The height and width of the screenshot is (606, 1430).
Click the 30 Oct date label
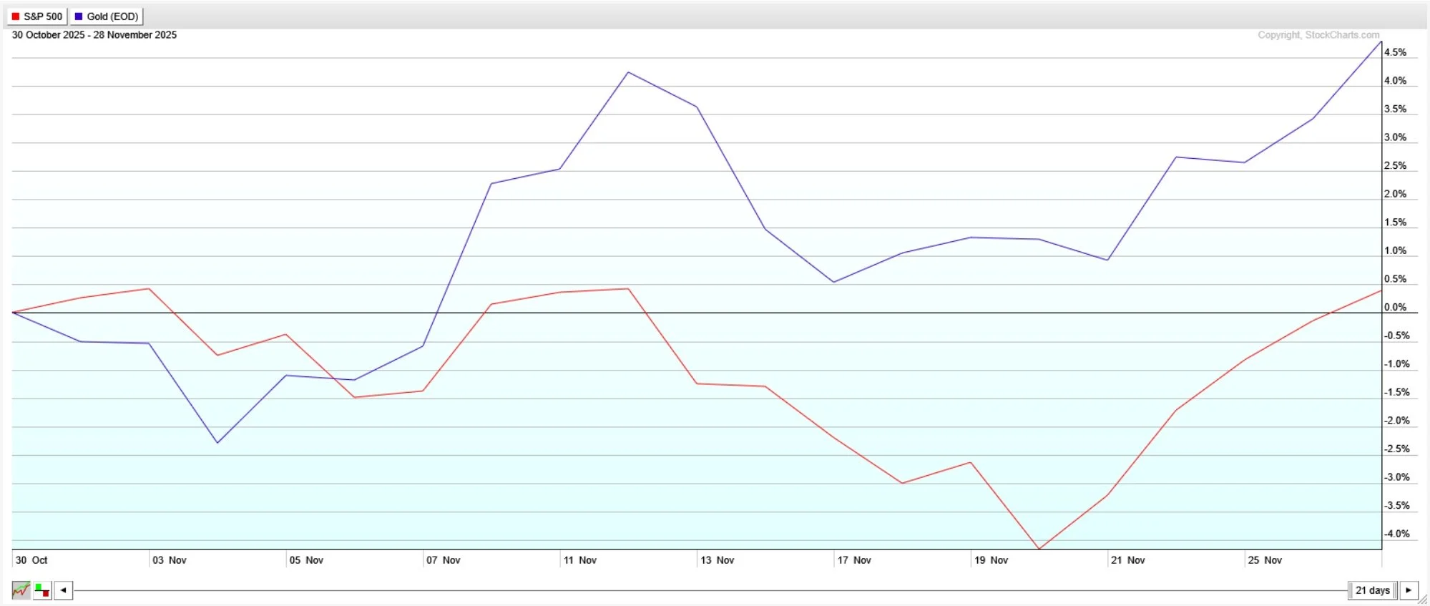point(31,560)
